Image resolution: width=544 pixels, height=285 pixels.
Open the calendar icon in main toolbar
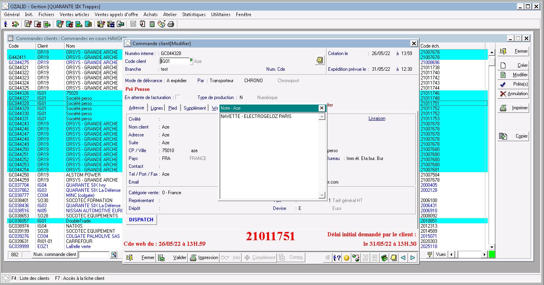point(142,24)
